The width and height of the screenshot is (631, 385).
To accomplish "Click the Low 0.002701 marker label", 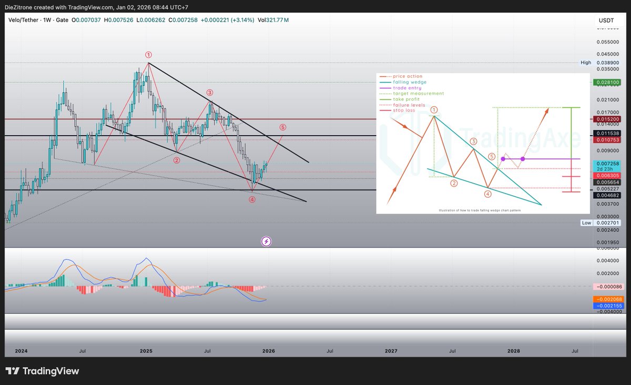I will click(601, 223).
